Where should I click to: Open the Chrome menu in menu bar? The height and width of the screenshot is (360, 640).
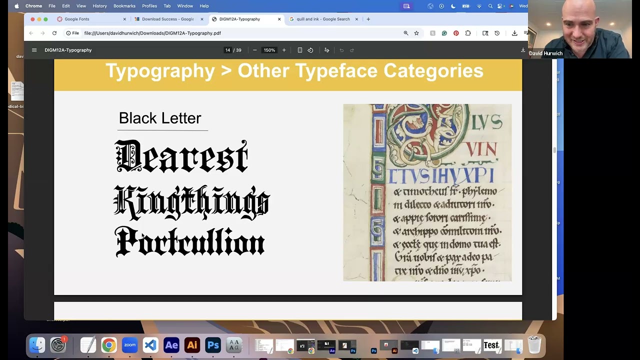click(x=34, y=6)
